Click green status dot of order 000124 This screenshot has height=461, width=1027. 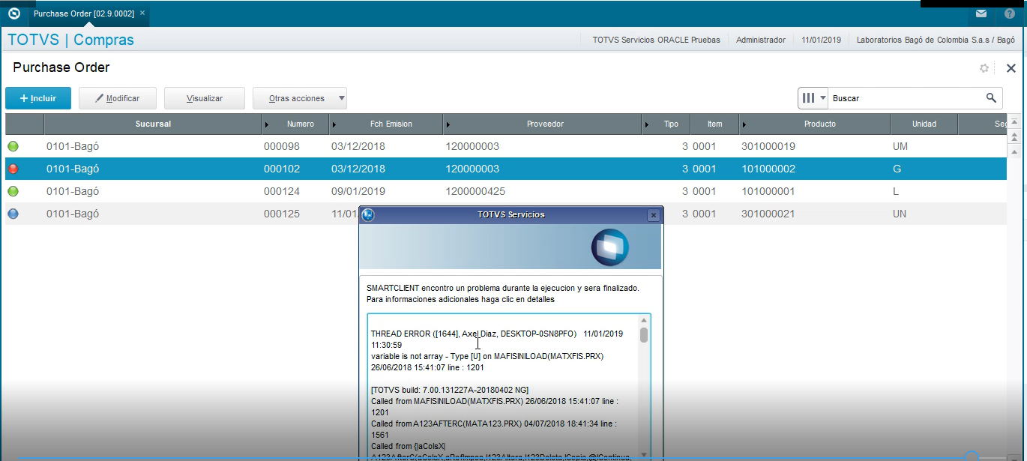pyautogui.click(x=13, y=191)
